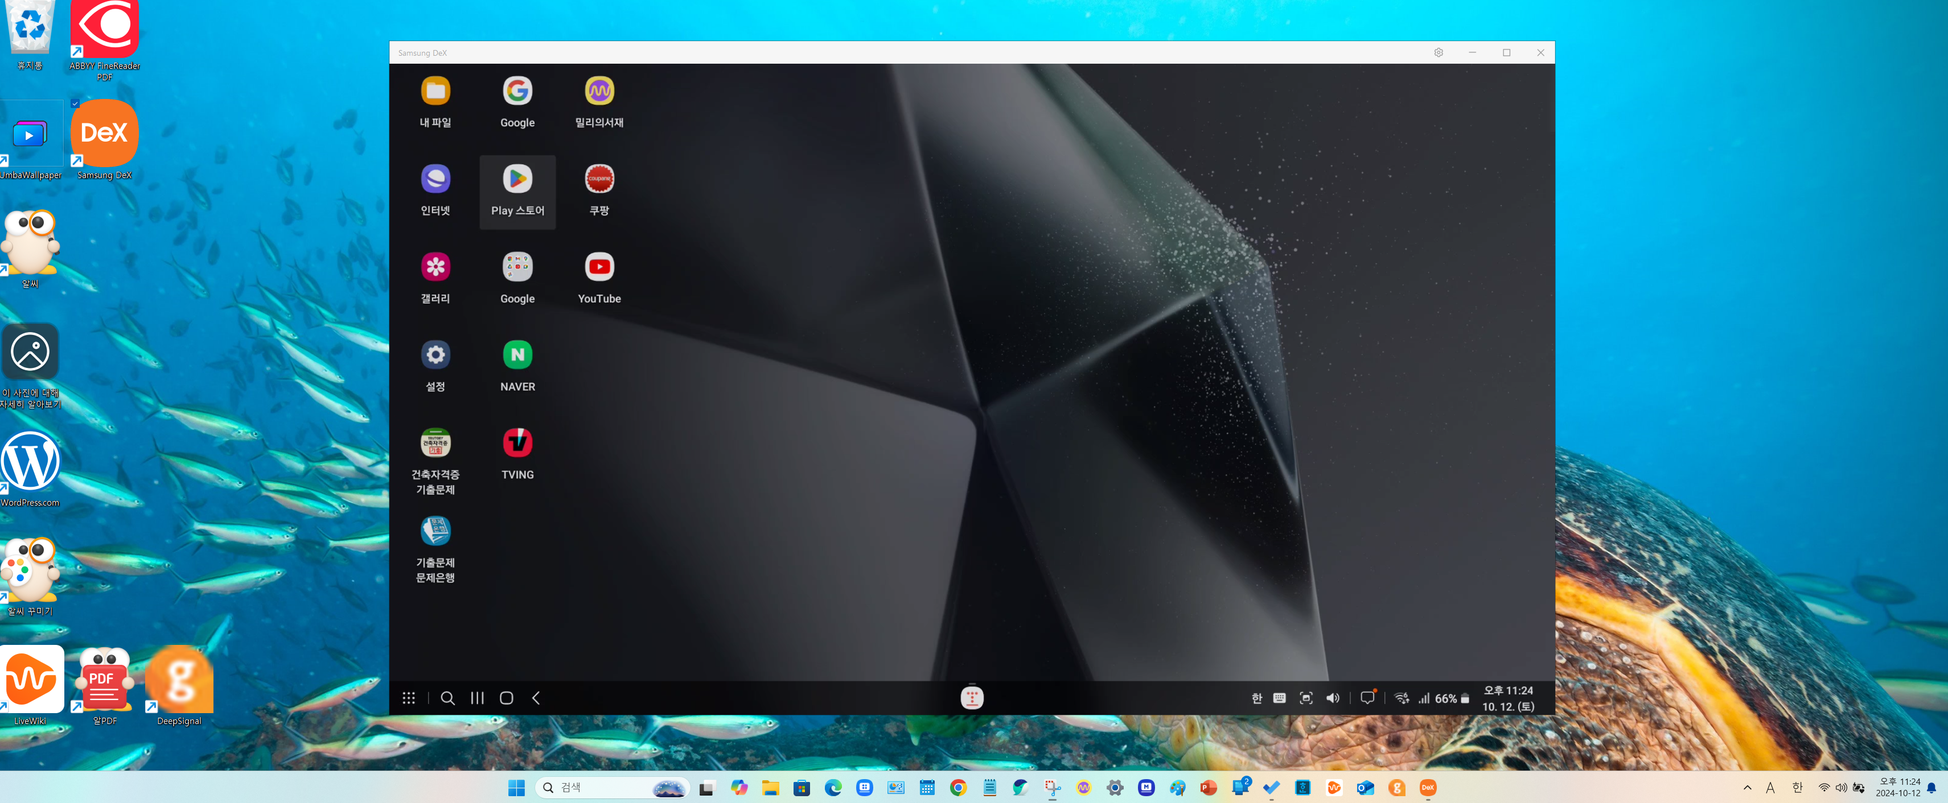Open 밀리의서재 app icon
Viewport: 1948px width, 803px height.
pyautogui.click(x=599, y=92)
